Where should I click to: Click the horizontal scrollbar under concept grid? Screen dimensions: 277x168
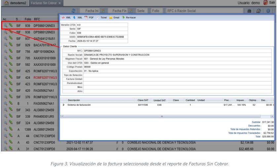point(162,117)
